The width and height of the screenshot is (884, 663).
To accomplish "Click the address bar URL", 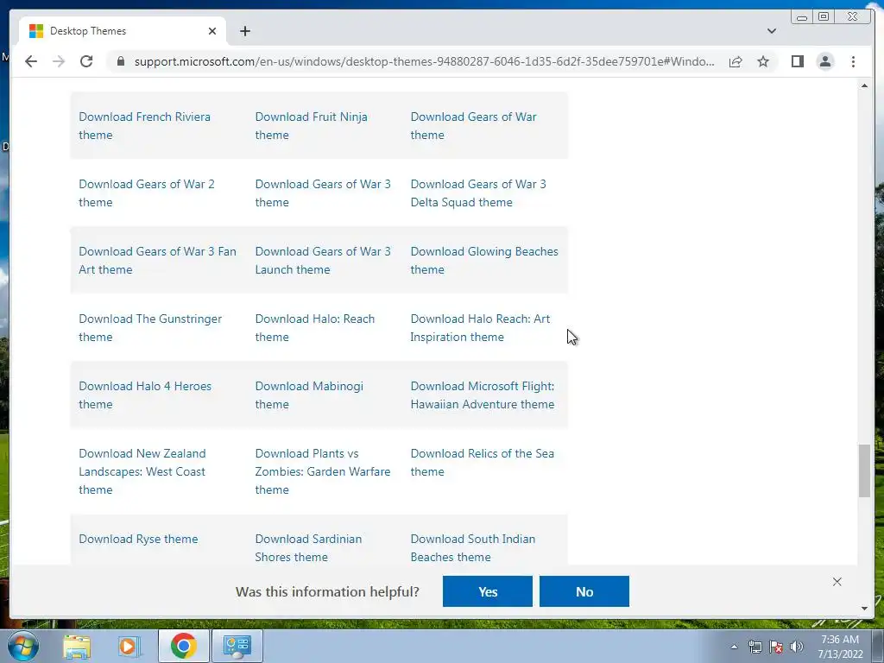I will tap(424, 61).
